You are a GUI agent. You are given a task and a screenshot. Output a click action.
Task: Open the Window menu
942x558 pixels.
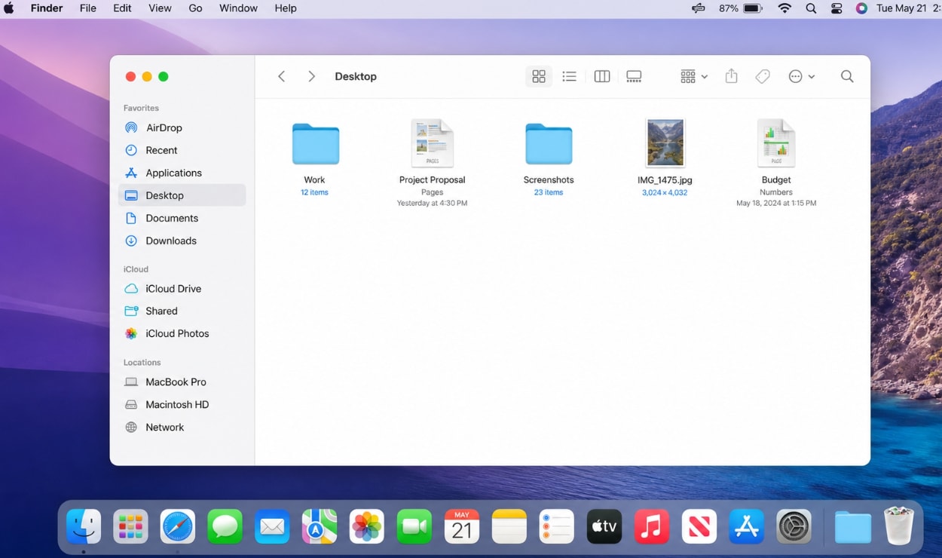click(x=238, y=8)
